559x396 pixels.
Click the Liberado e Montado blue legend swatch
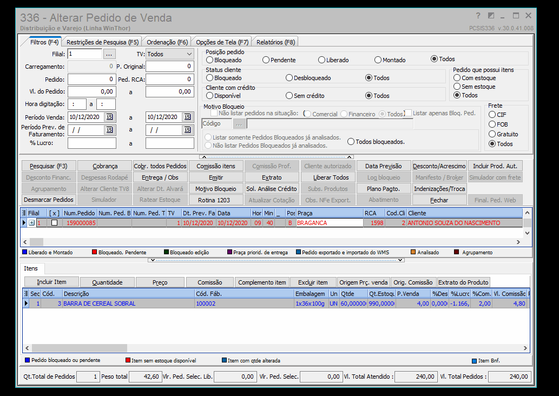24,252
